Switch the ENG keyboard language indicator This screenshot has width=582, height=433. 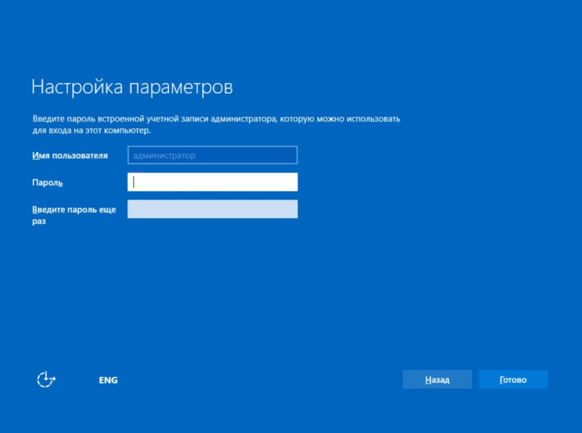pyautogui.click(x=108, y=380)
